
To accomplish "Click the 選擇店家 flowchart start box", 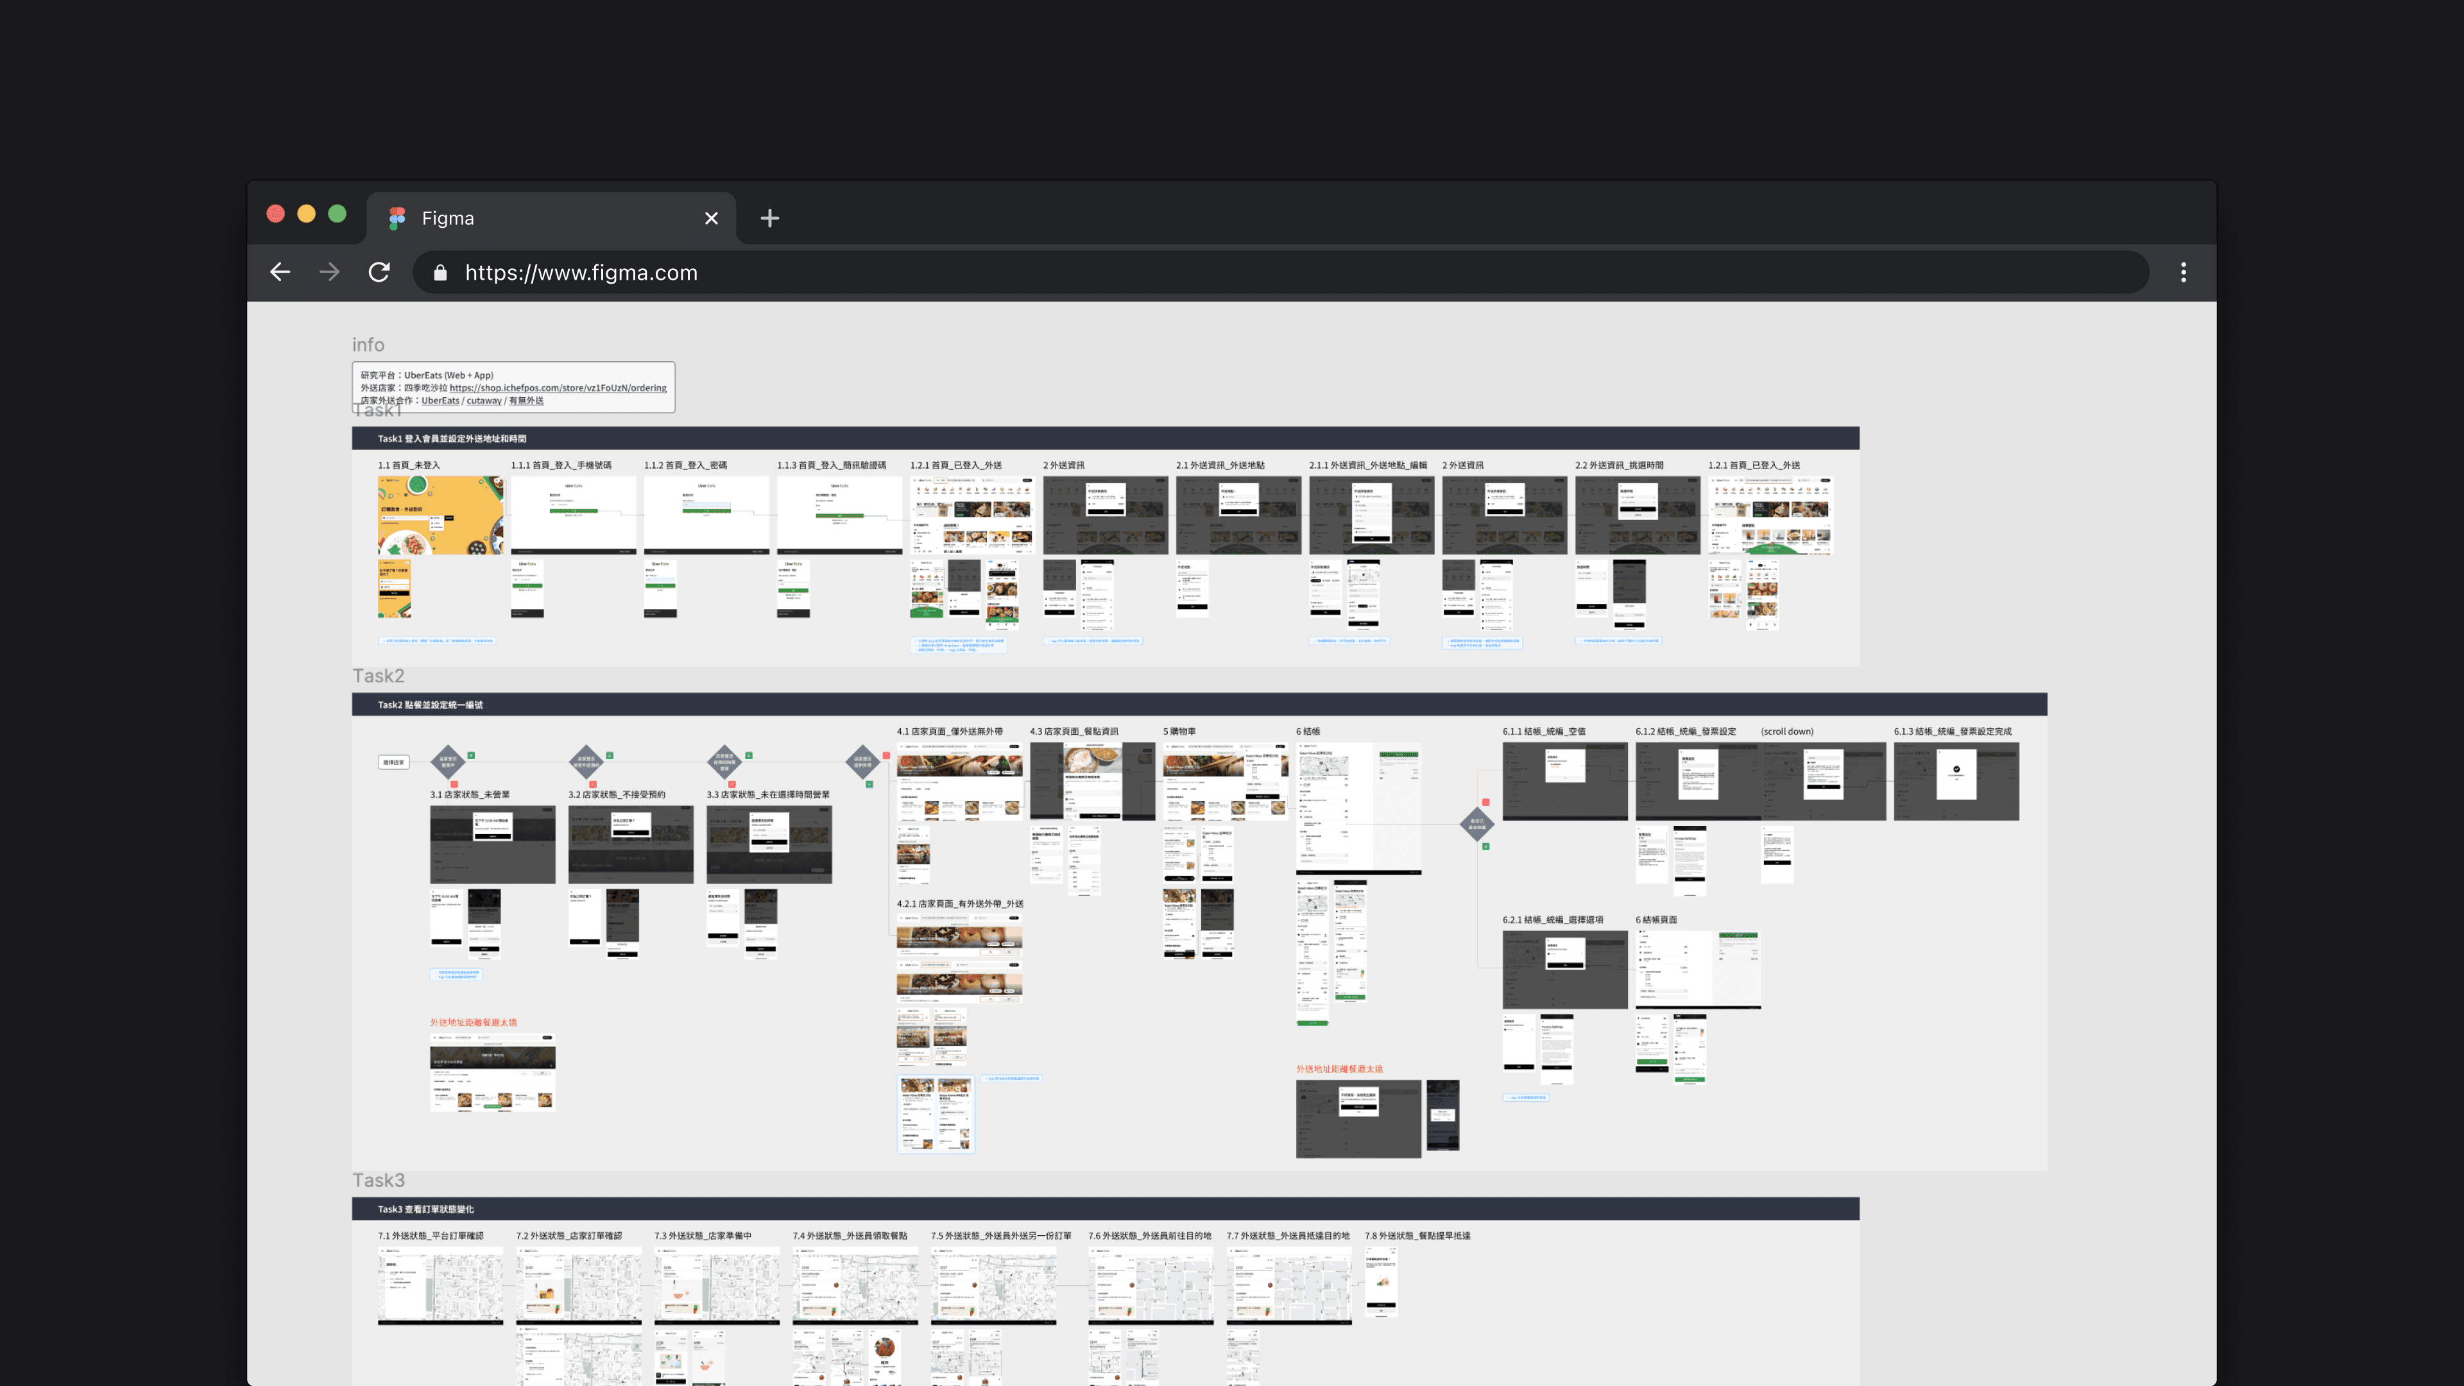I will pos(393,762).
